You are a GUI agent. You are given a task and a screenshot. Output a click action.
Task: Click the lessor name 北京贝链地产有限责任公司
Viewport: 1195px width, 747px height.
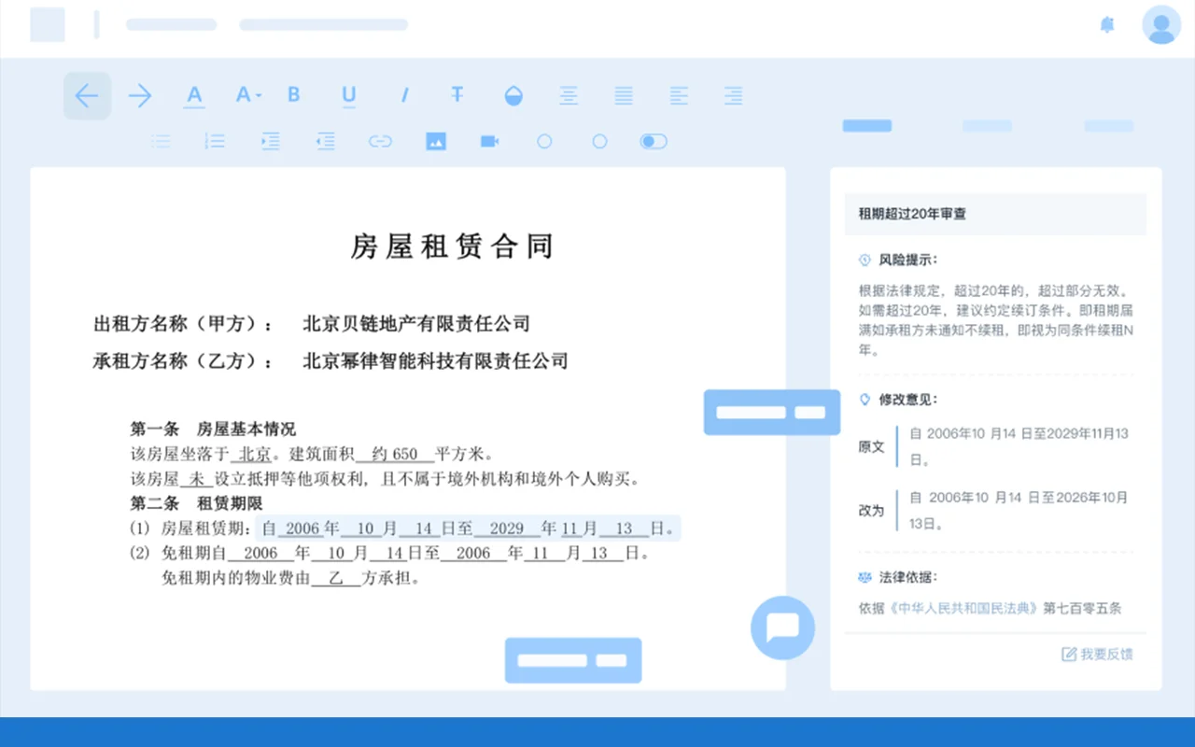click(x=416, y=324)
